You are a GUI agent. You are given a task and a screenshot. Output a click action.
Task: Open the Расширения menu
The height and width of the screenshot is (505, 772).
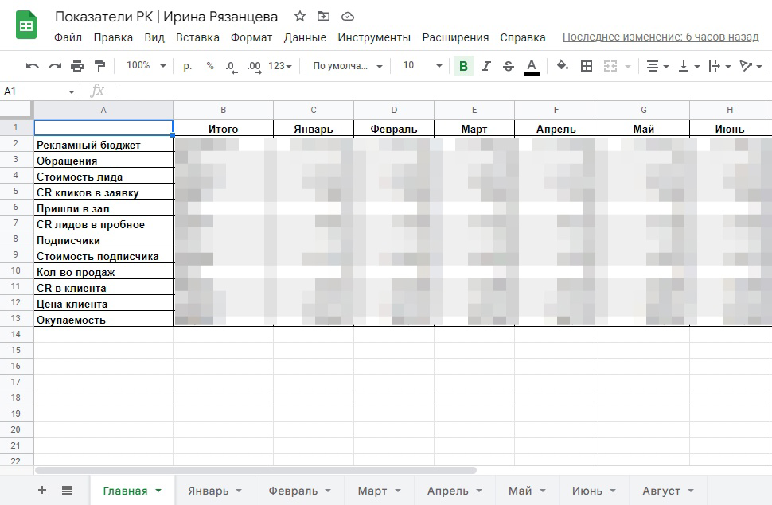click(455, 37)
